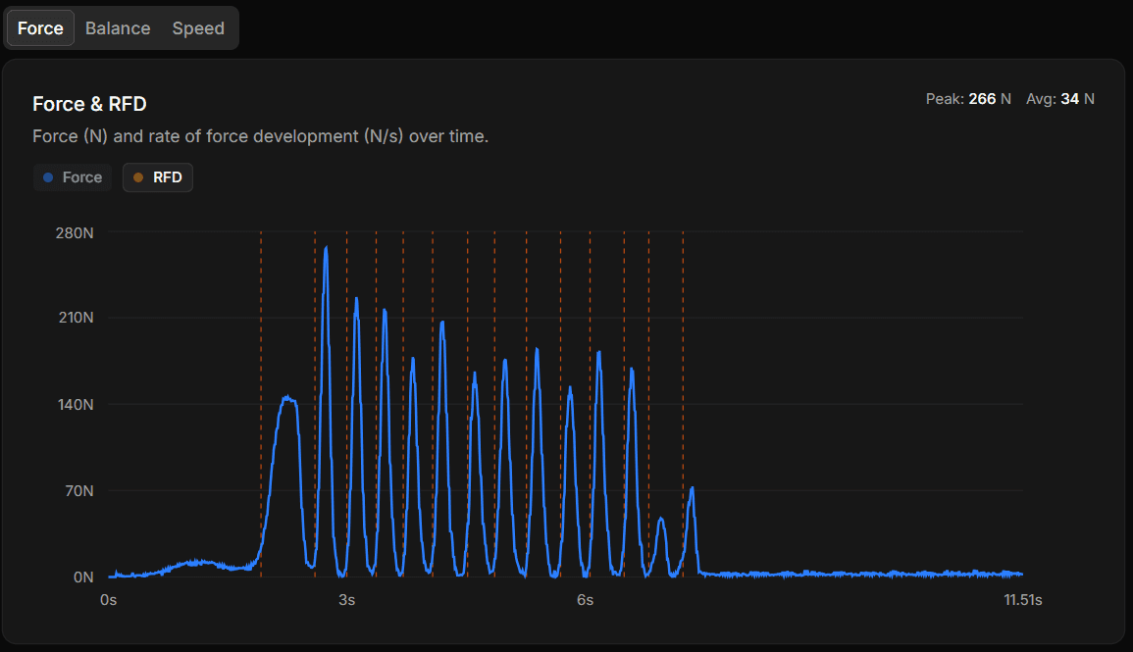Click the 3s x-axis label
Viewport: 1133px width, 652px height.
[x=347, y=600]
